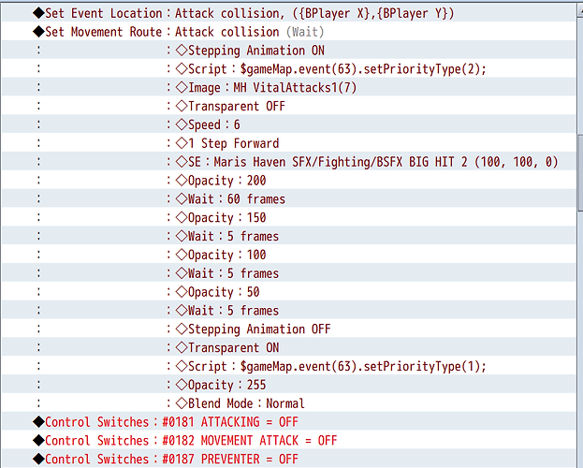Select the Wait : 60 frames line
The height and width of the screenshot is (468, 583).
pos(288,199)
